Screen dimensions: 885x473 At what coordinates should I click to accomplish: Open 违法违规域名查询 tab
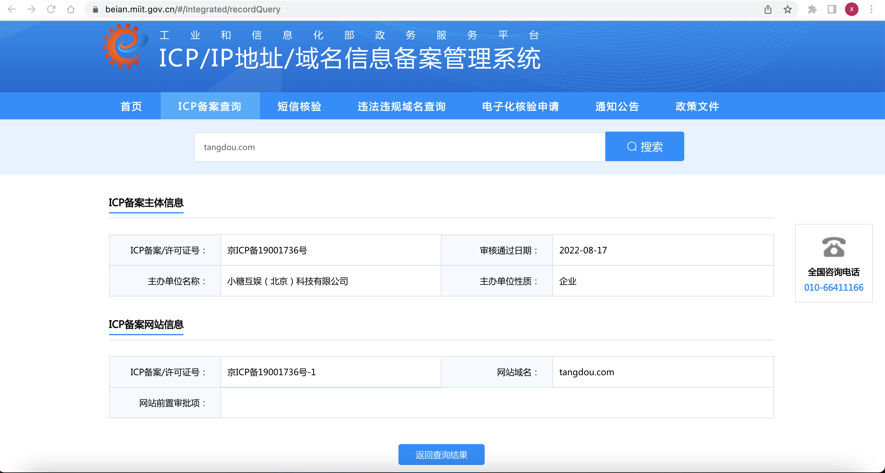401,106
